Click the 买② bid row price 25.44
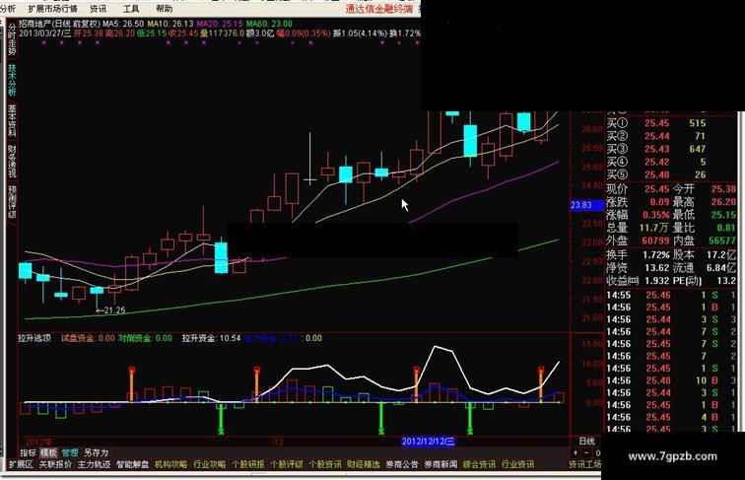Image resolution: width=745 pixels, height=480 pixels. pyautogui.click(x=656, y=136)
